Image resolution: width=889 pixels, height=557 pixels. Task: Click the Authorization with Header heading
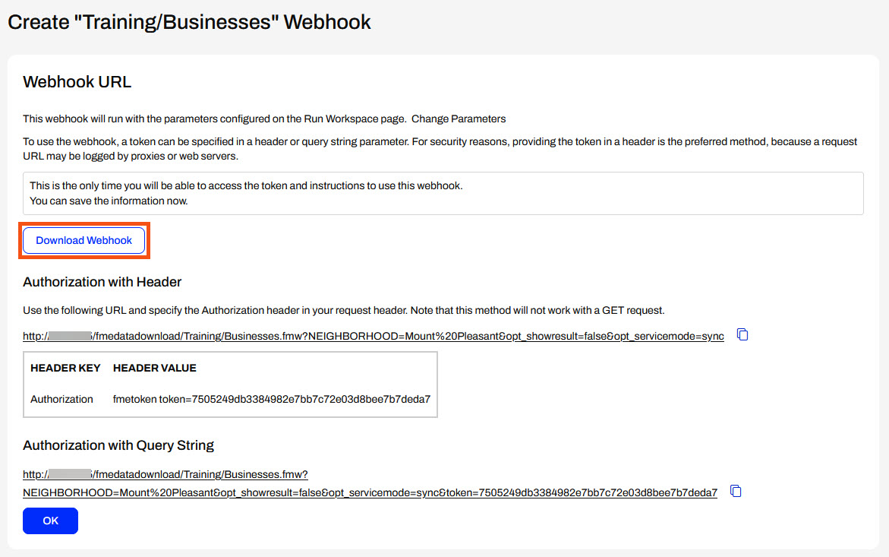(102, 282)
